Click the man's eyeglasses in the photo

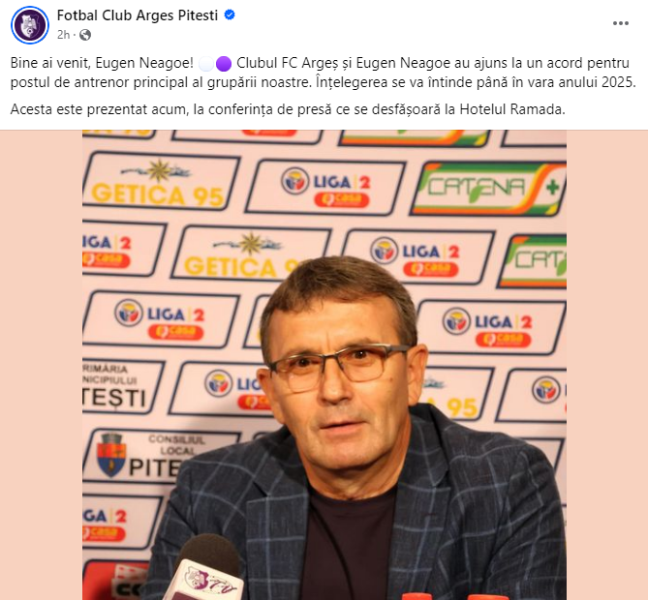[x=340, y=366]
